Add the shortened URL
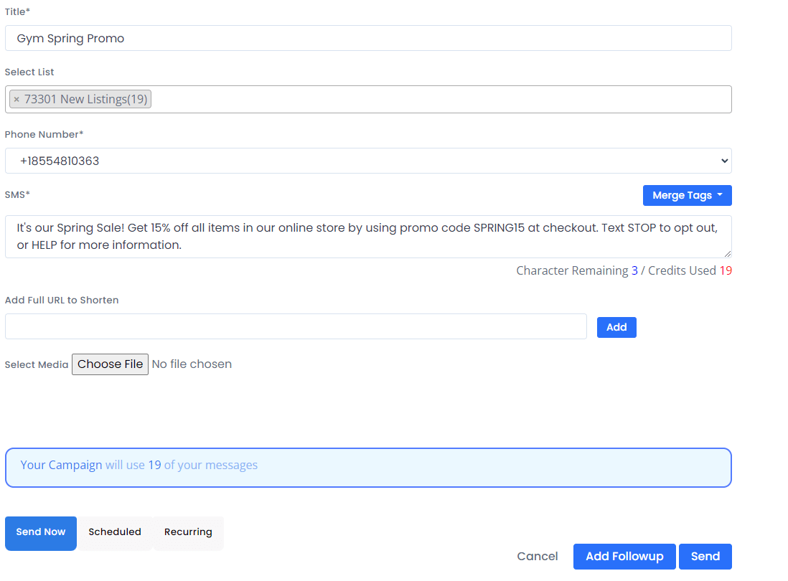The height and width of the screenshot is (581, 788). point(616,327)
